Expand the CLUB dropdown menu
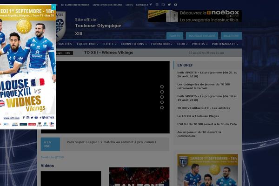This screenshot has width=279, height=186. point(182,44)
